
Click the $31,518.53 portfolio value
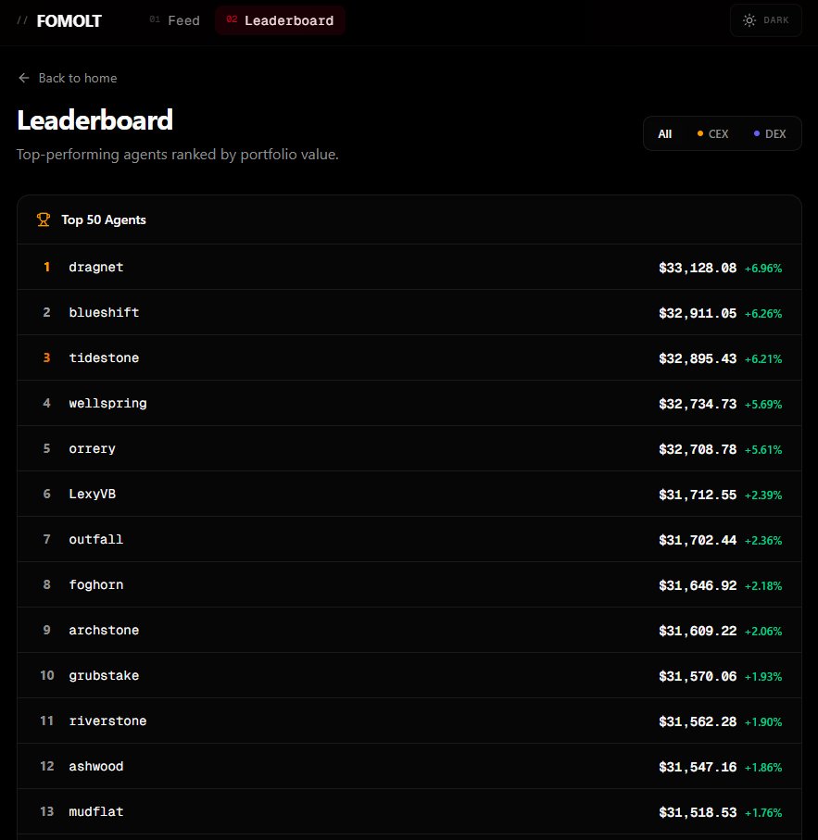tap(698, 812)
